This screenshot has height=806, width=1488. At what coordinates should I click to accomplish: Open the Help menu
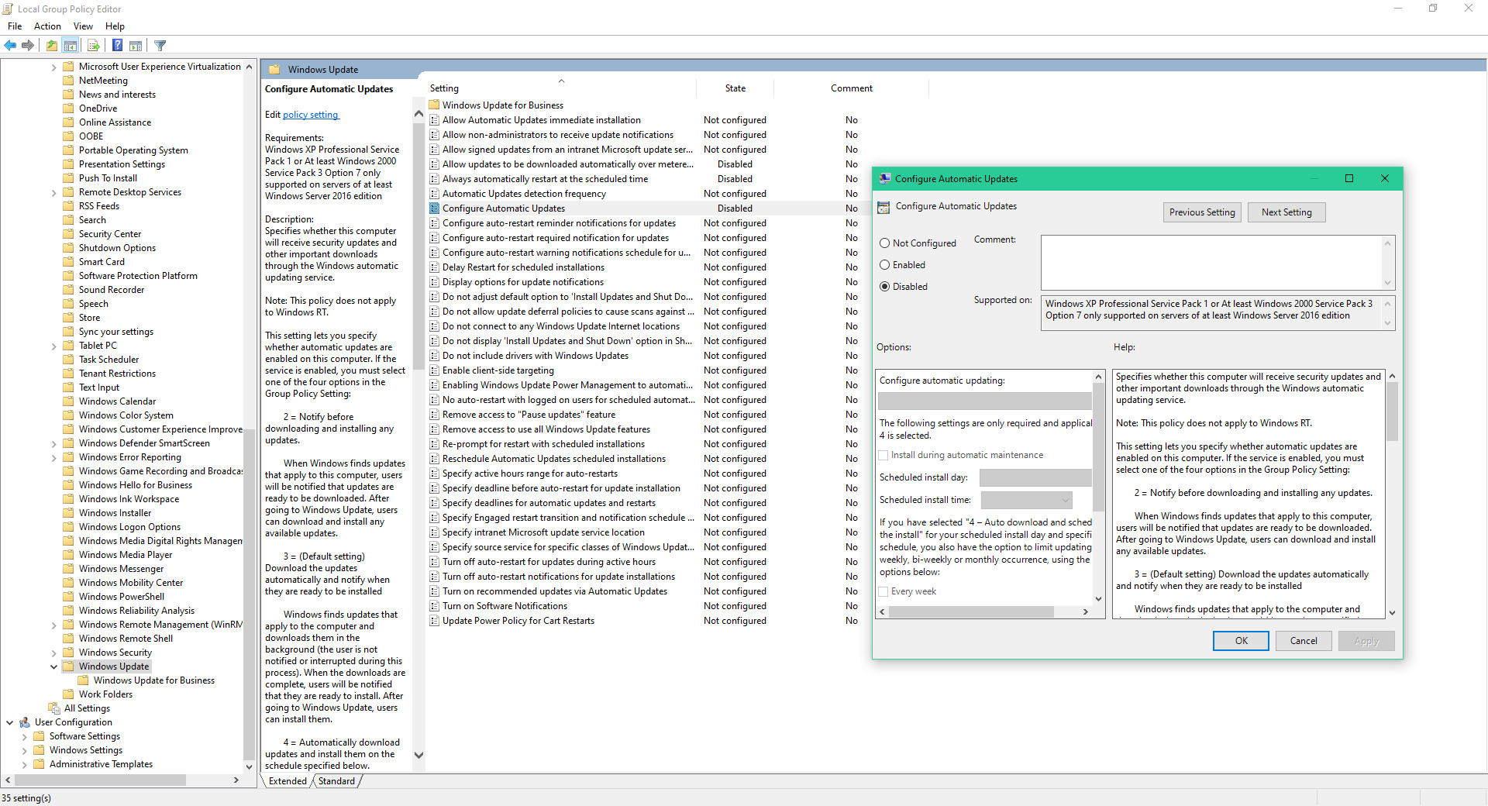[x=115, y=26]
